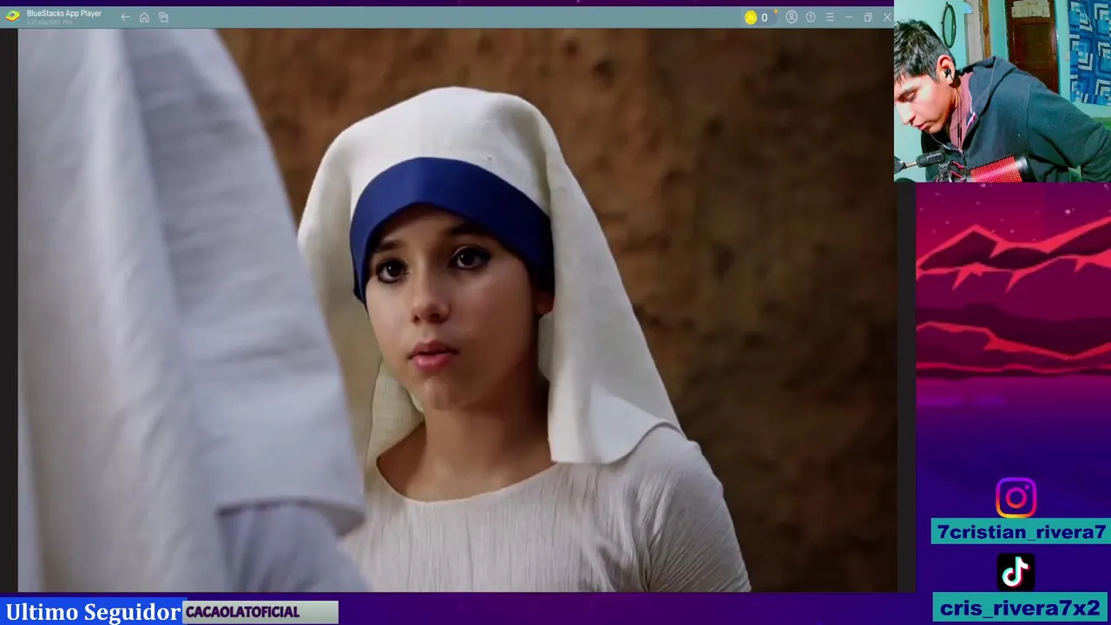Image resolution: width=1111 pixels, height=625 pixels.
Task: Go back with the BlueStacks back arrow
Action: [x=125, y=17]
